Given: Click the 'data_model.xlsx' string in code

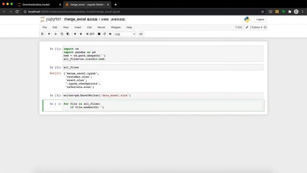Looking at the screenshot, I should 115,95.
